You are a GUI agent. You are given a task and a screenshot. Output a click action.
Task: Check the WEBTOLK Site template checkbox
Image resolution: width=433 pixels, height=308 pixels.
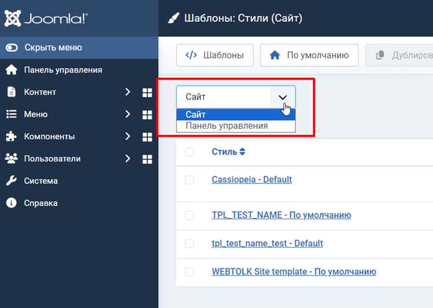(x=189, y=272)
